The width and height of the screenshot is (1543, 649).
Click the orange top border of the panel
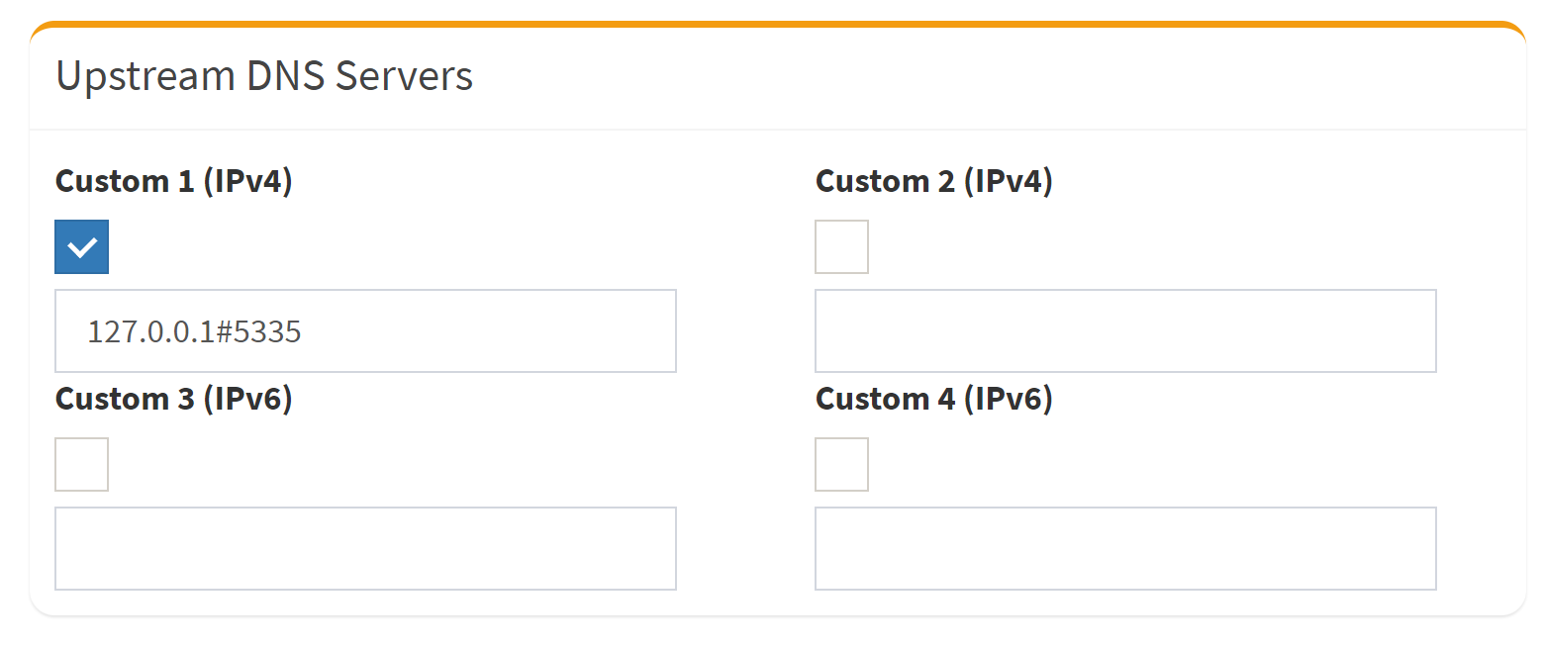tap(772, 20)
